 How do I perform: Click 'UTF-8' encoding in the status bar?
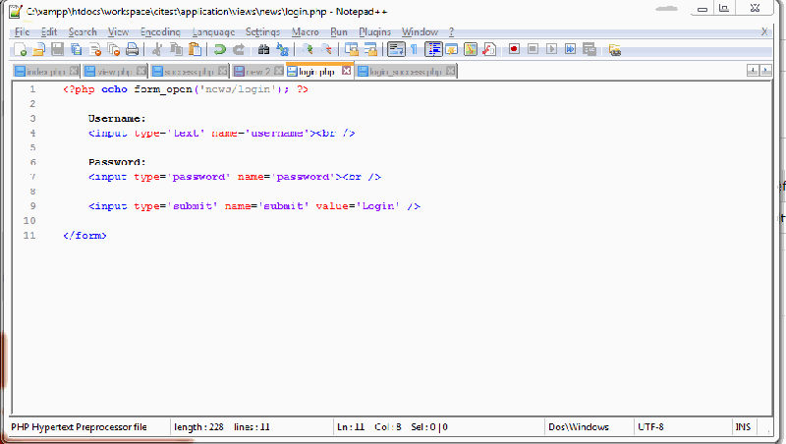click(x=650, y=427)
